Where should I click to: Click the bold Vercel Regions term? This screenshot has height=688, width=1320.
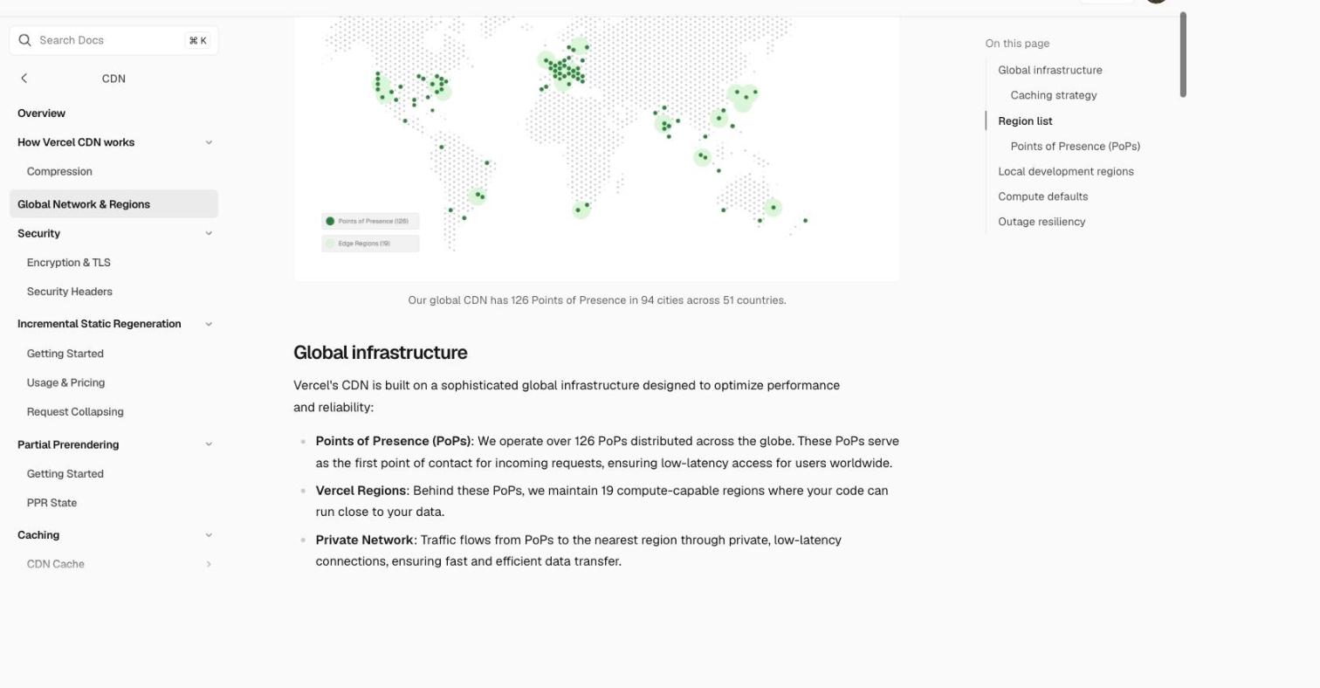pyautogui.click(x=361, y=491)
